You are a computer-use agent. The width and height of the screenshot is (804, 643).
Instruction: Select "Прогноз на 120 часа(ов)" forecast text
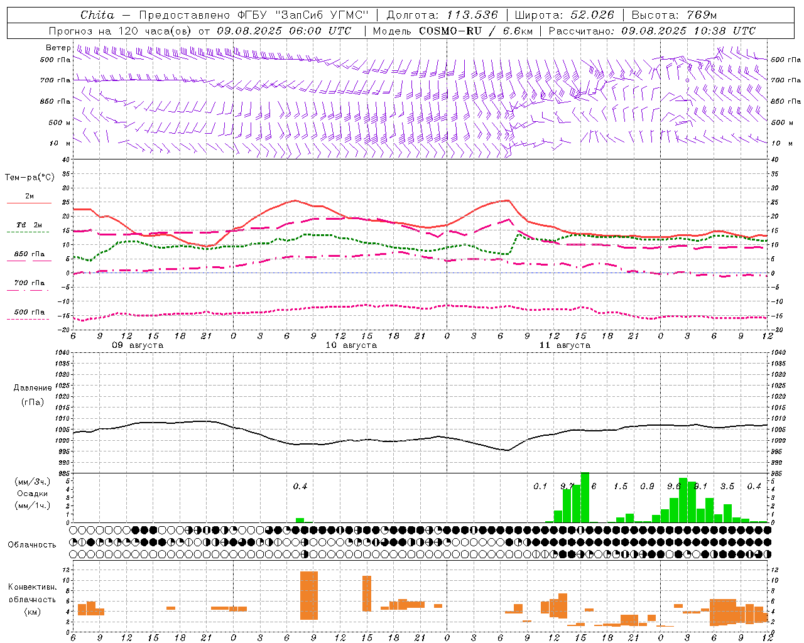tap(120, 31)
